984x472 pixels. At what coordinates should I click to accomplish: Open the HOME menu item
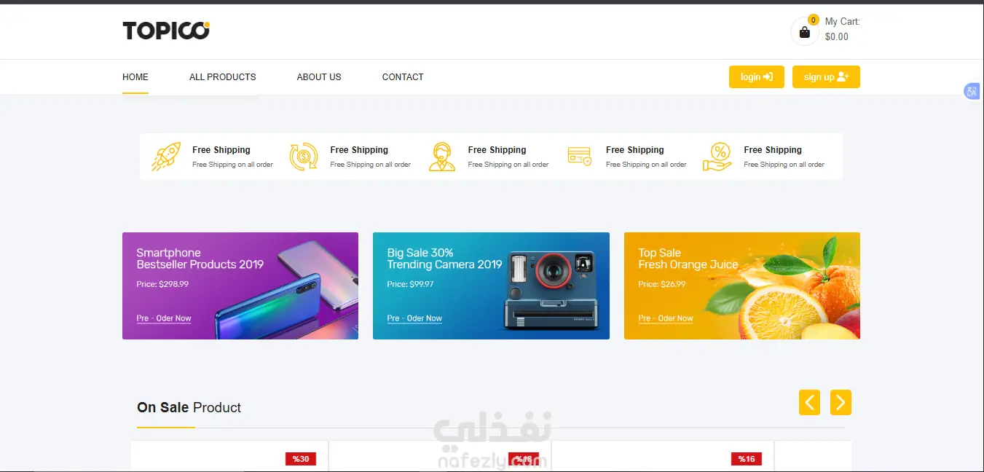[x=135, y=76]
